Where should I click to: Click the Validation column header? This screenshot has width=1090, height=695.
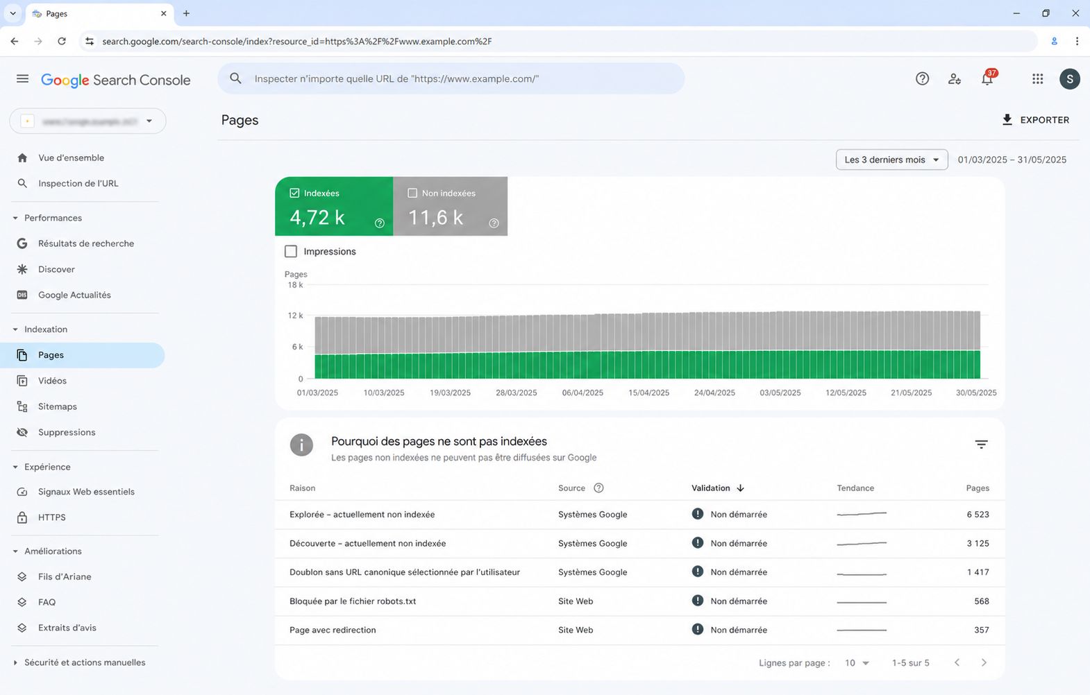(711, 488)
